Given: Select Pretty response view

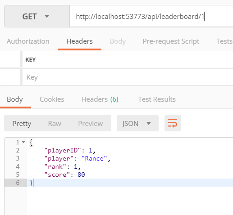Looking at the screenshot, I should pos(22,124).
